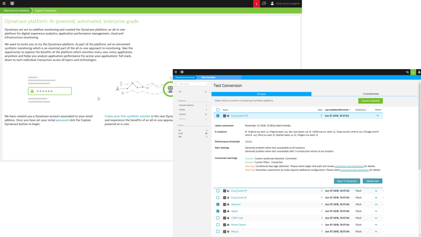Check the checkbox next to CDW Corp
Image resolution: width=421 pixels, height=237 pixels.
[x=218, y=218]
